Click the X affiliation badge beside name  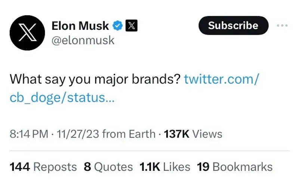click(x=132, y=25)
